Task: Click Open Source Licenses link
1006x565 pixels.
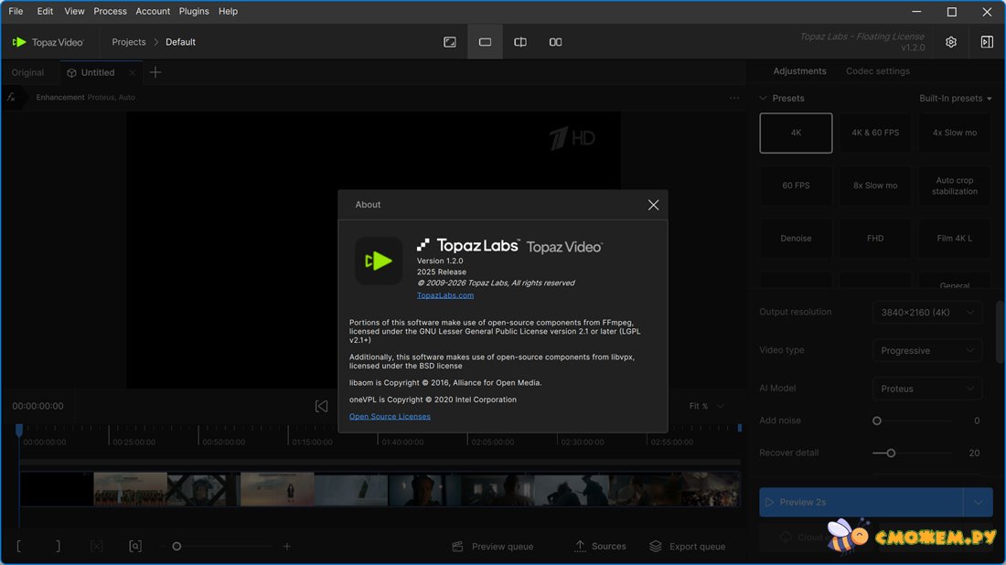Action: [x=390, y=416]
